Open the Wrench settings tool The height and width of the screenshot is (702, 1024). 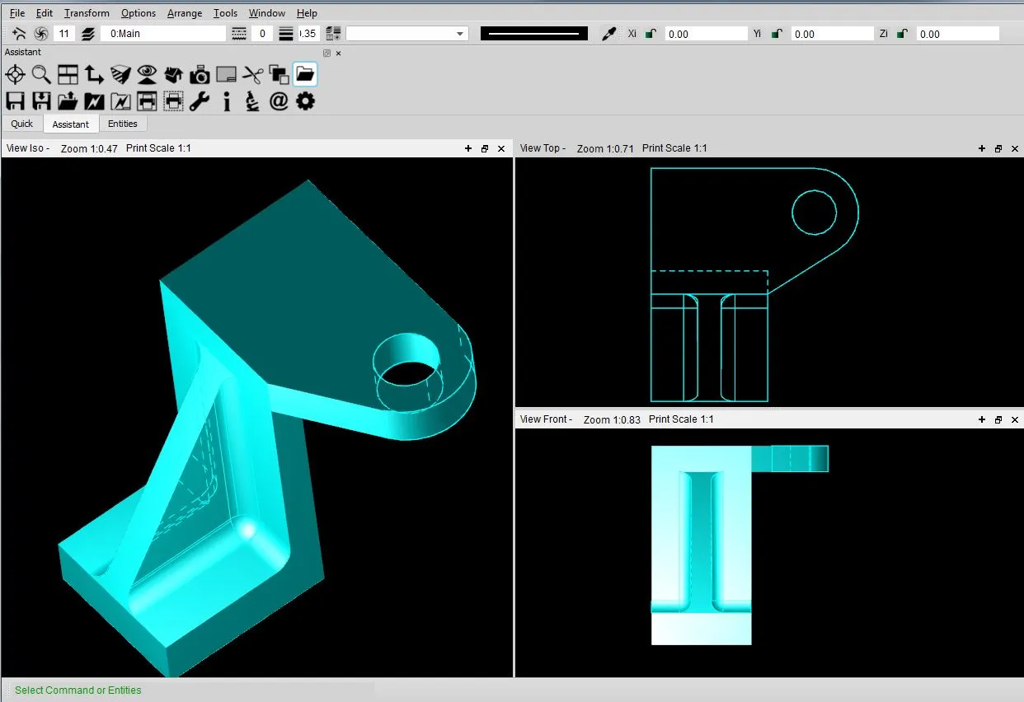[x=200, y=101]
